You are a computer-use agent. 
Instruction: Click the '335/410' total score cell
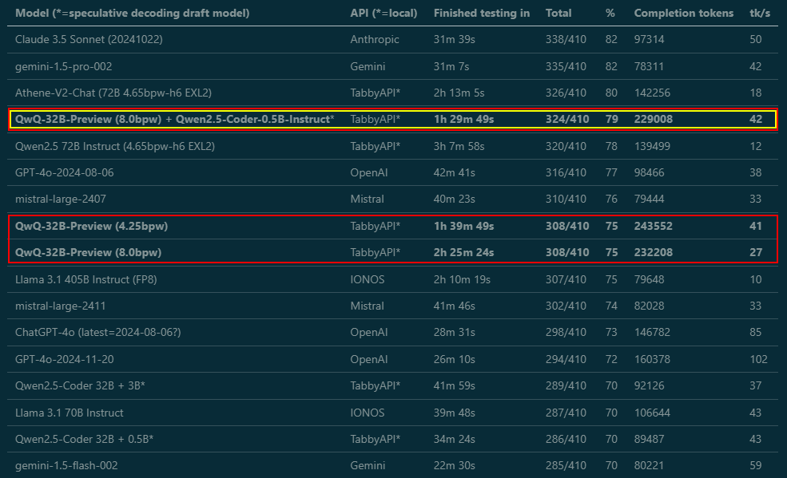pyautogui.click(x=566, y=67)
